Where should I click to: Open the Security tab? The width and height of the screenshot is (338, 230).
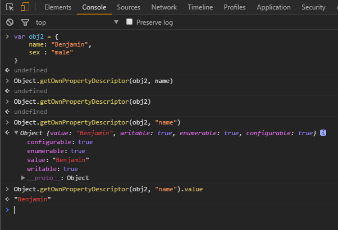(x=313, y=7)
